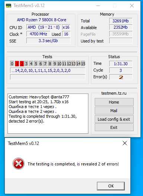This screenshot has height=196, width=143.
Task: Click the Cycle value 3
Action: click(121, 70)
